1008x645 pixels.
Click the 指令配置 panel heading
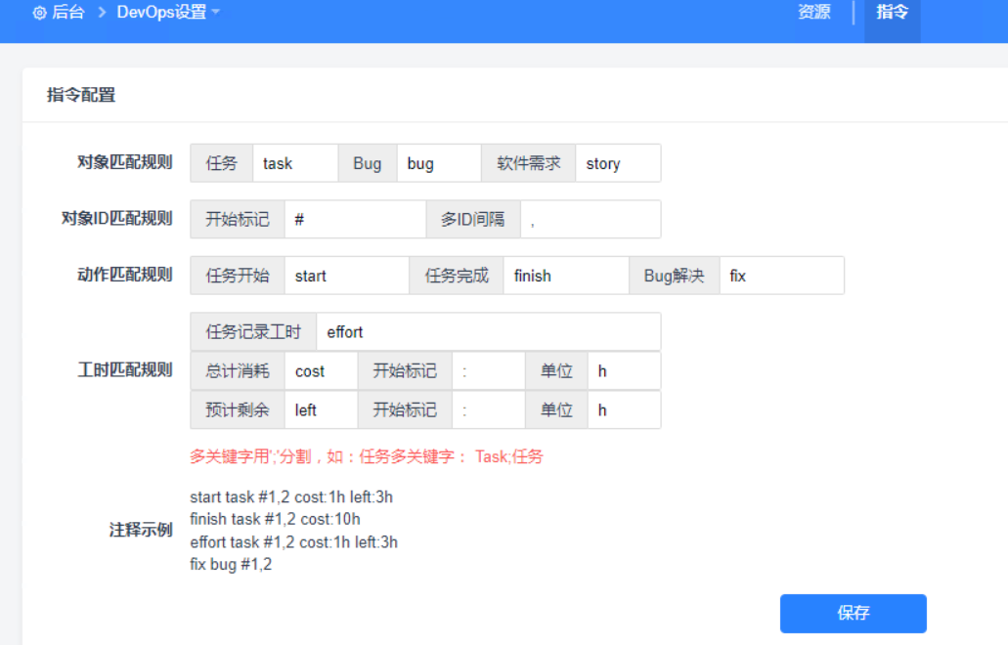tap(81, 95)
